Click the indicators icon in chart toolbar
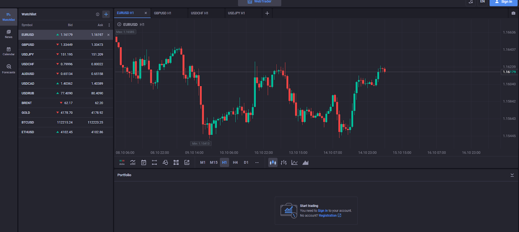519x232 pixels. pos(133,162)
